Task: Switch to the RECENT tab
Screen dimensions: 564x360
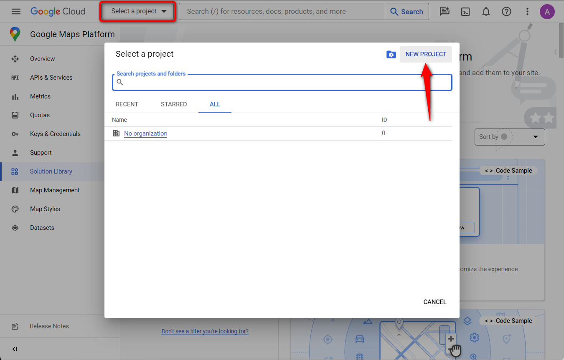Action: [x=127, y=104]
